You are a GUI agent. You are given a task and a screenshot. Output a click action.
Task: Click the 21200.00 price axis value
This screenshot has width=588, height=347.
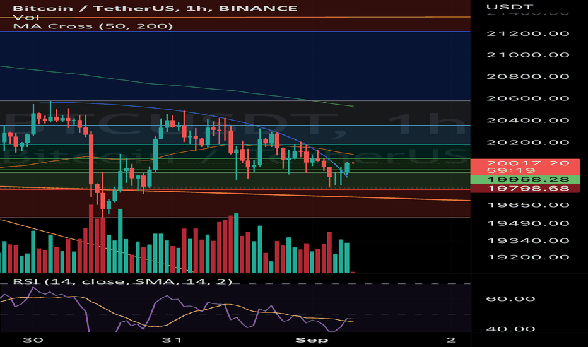coord(527,33)
